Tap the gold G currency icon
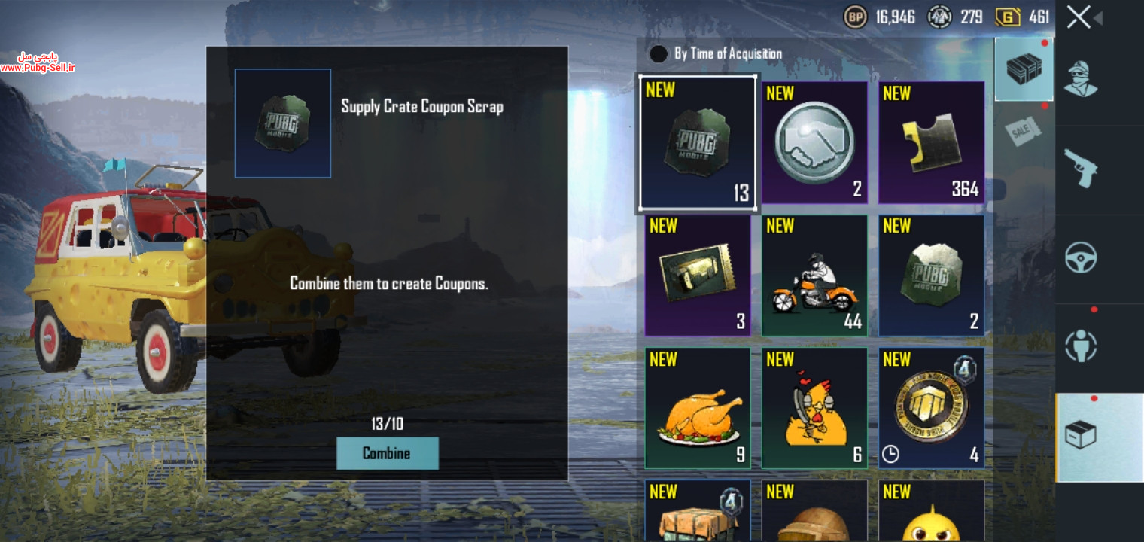This screenshot has width=1144, height=542. click(1008, 17)
